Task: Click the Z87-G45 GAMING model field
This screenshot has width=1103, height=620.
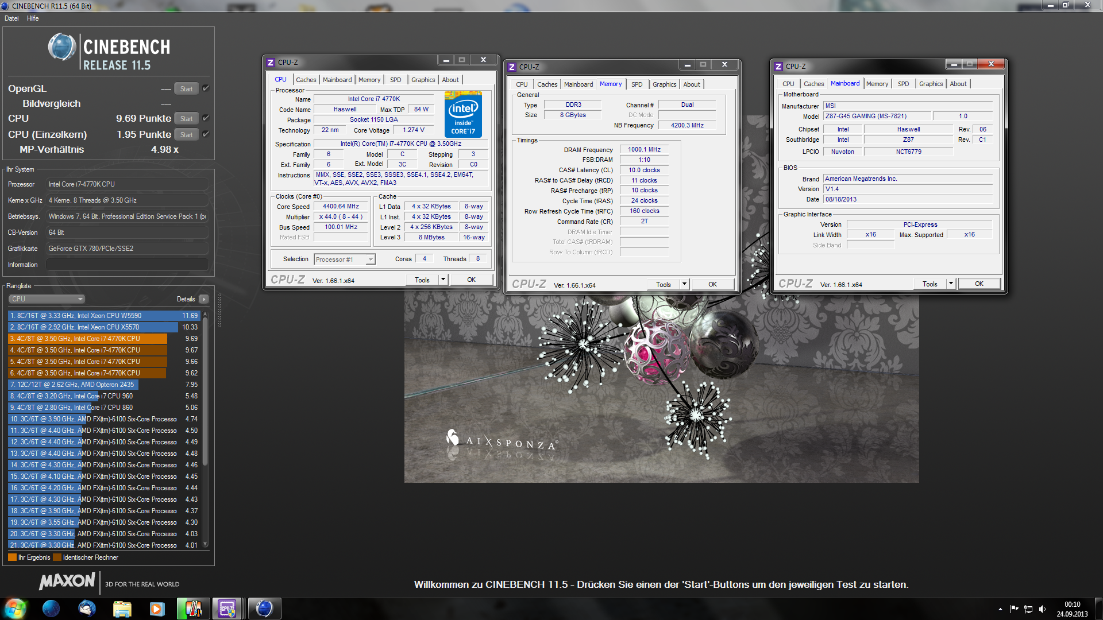Action: (x=877, y=116)
